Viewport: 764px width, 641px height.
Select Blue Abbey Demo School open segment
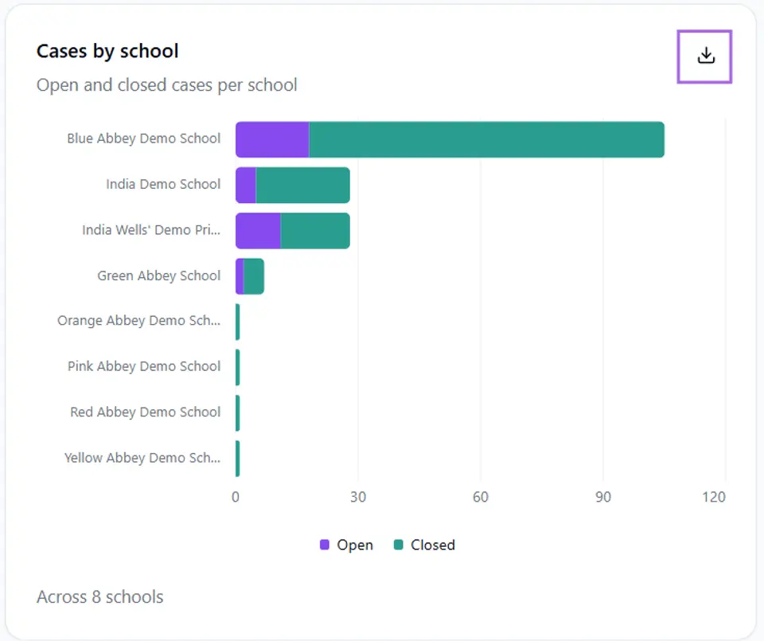pyautogui.click(x=272, y=139)
